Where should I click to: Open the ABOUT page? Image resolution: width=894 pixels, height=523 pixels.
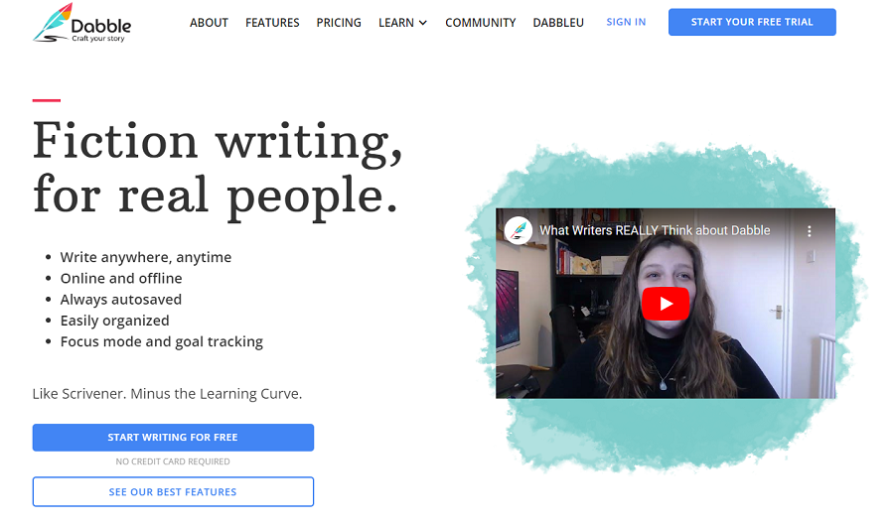coord(209,23)
